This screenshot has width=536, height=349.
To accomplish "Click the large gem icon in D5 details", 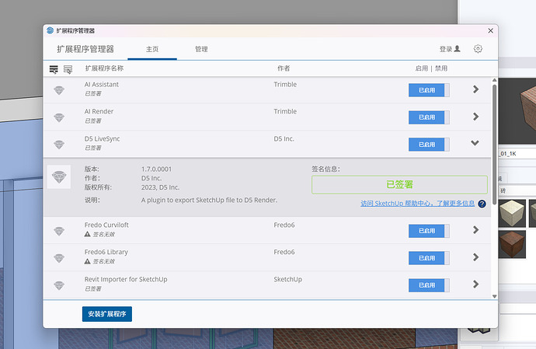I will (x=59, y=177).
